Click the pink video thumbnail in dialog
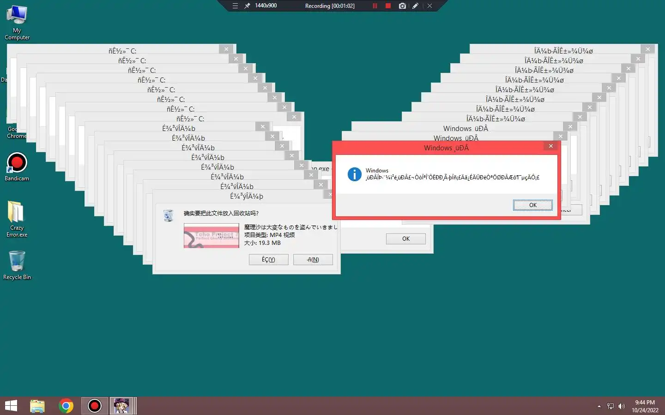This screenshot has width=665, height=415. pos(212,236)
